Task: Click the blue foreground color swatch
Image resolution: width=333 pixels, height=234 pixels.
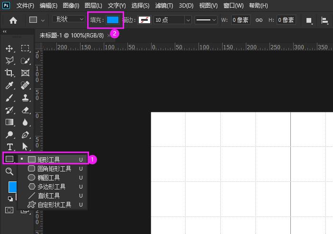Action: (x=12, y=187)
